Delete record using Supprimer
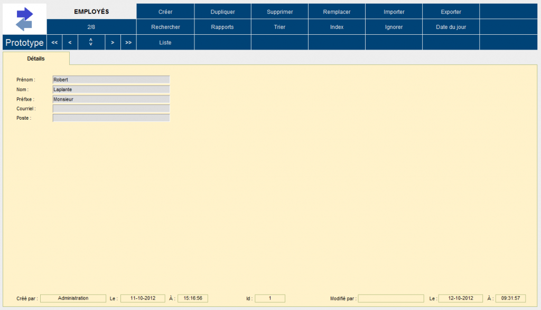Viewport: 541px width, 310px height. click(x=279, y=12)
